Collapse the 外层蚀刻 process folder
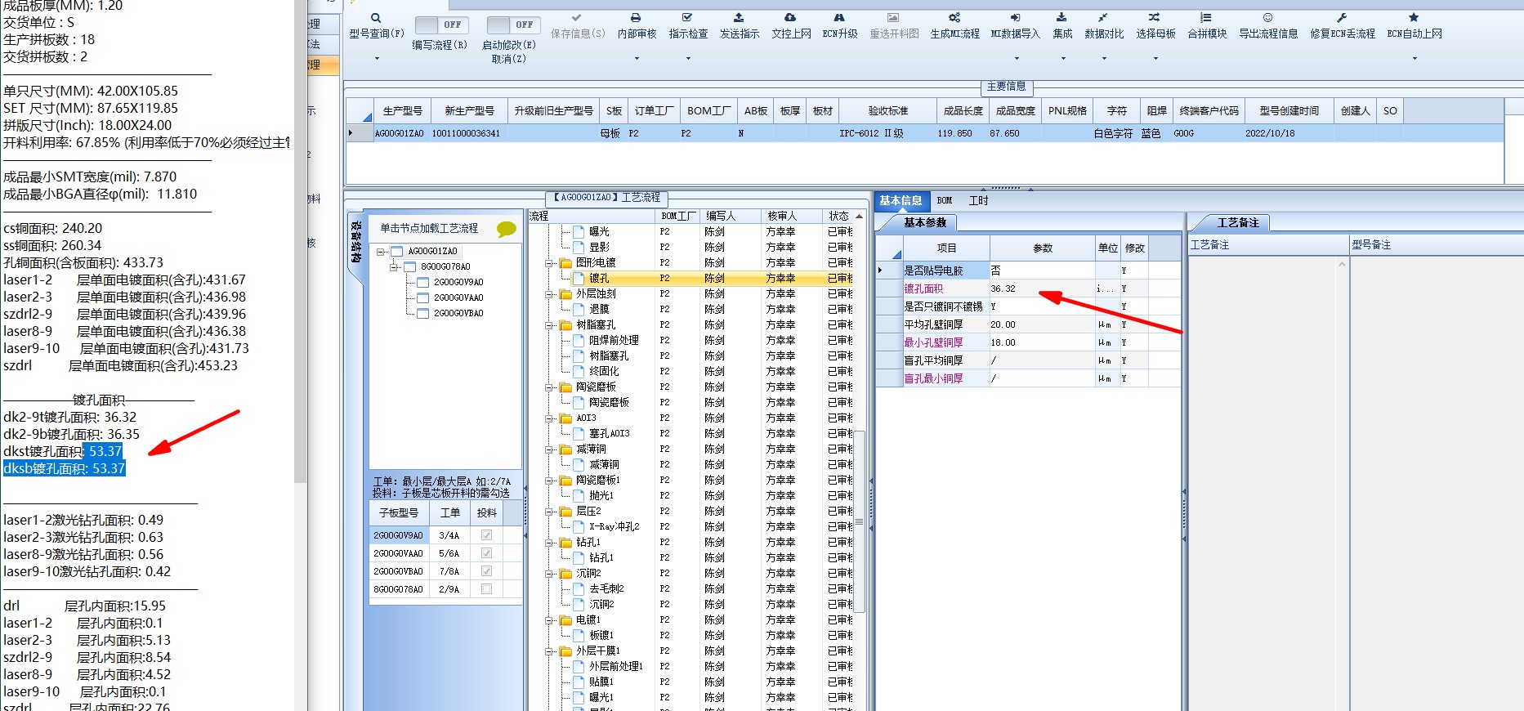Screen dimensions: 1524x711 (x=549, y=294)
